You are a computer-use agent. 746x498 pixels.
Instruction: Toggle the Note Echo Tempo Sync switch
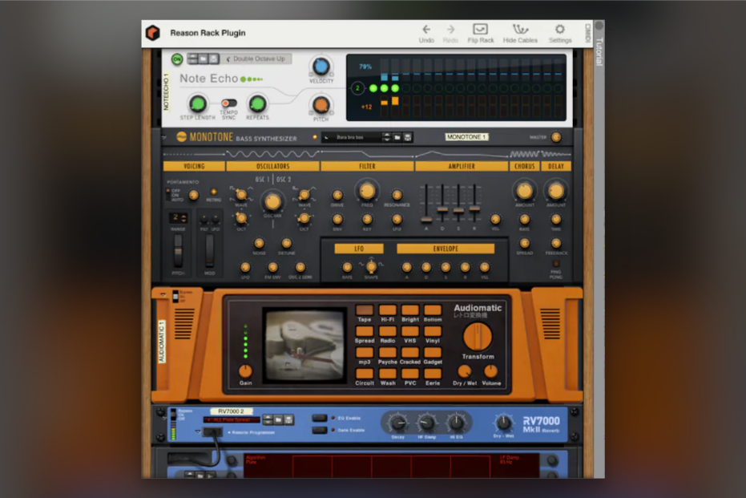coord(229,103)
